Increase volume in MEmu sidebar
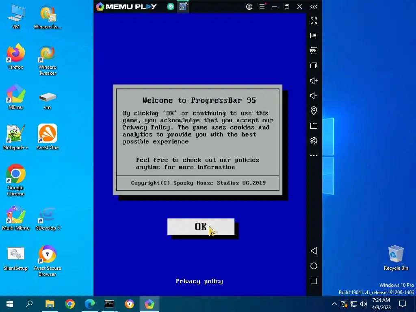 pyautogui.click(x=314, y=81)
